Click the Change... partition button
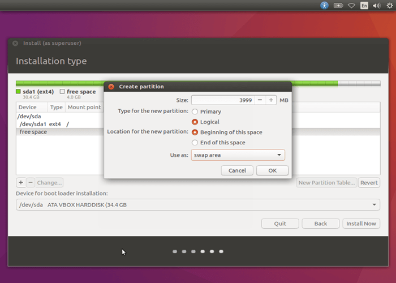396x283 pixels. [49, 182]
